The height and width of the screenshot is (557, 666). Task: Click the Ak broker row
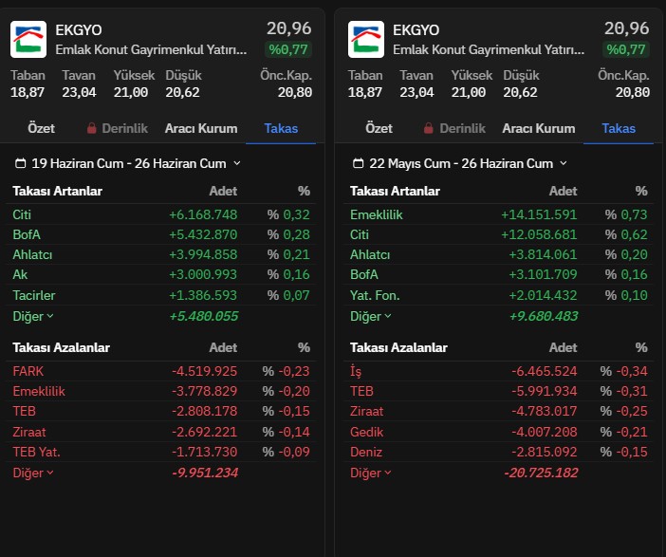coord(161,274)
